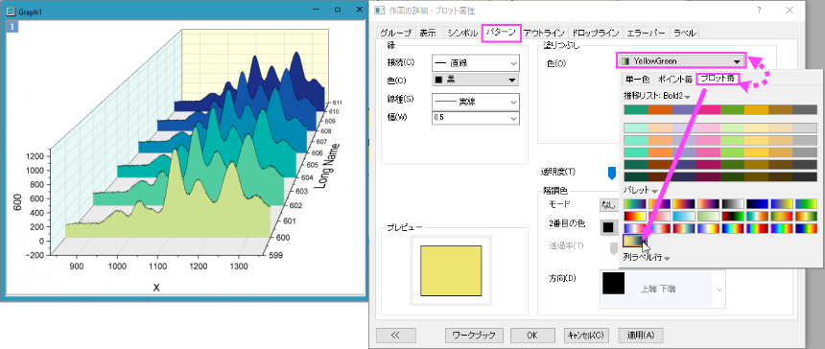Click the << collapse button
This screenshot has height=349, width=825.
pos(396,335)
